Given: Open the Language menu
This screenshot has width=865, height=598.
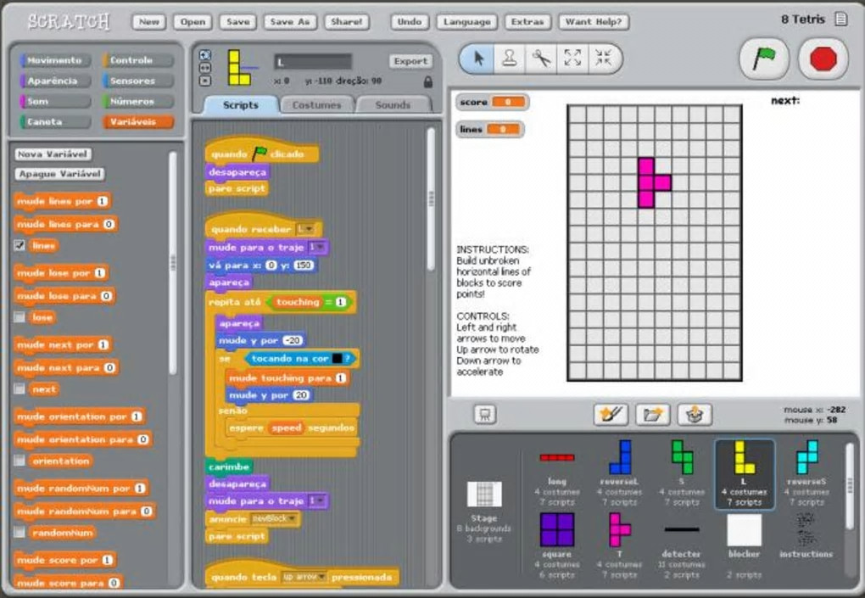Looking at the screenshot, I should tap(466, 21).
